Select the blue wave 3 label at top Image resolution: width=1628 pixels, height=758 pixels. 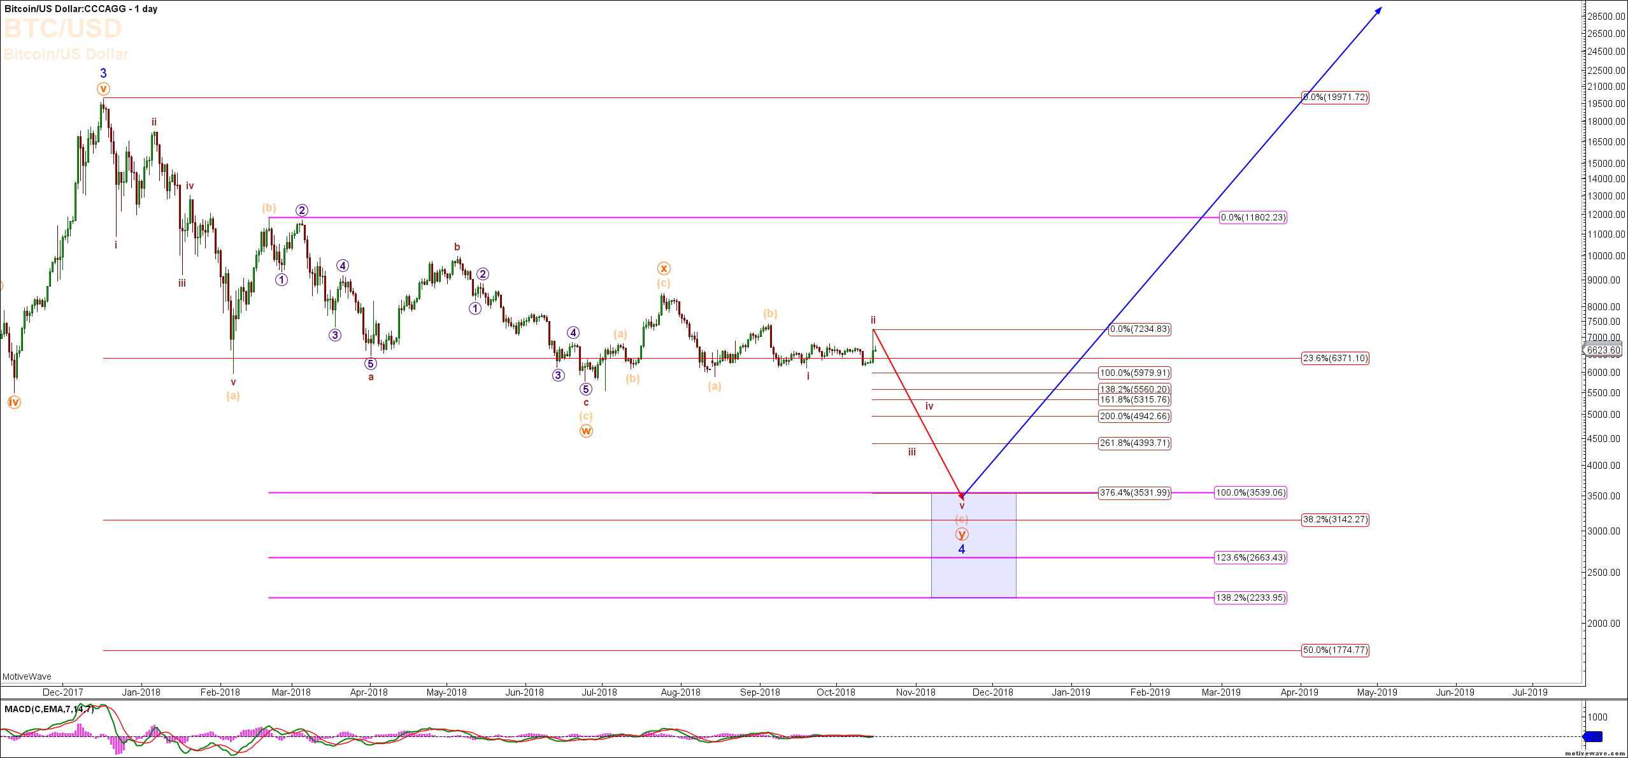[x=103, y=73]
